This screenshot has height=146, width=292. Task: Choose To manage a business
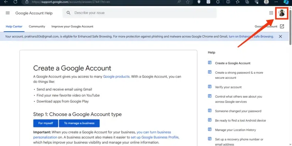[x=79, y=123]
